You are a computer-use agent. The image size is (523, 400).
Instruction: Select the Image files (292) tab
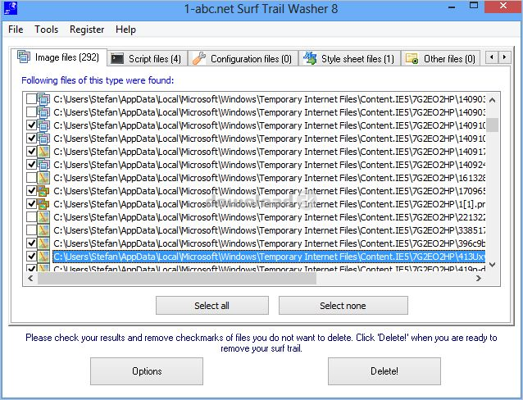pos(59,57)
